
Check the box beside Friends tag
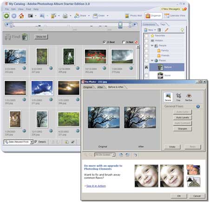pos(146,55)
